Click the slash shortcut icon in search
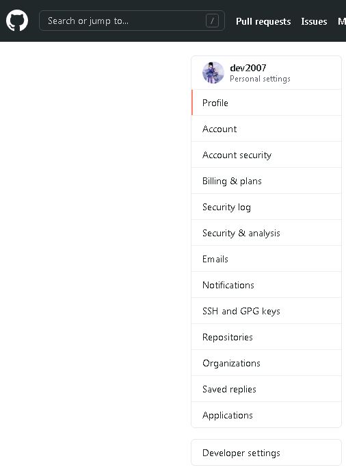 pyautogui.click(x=212, y=21)
